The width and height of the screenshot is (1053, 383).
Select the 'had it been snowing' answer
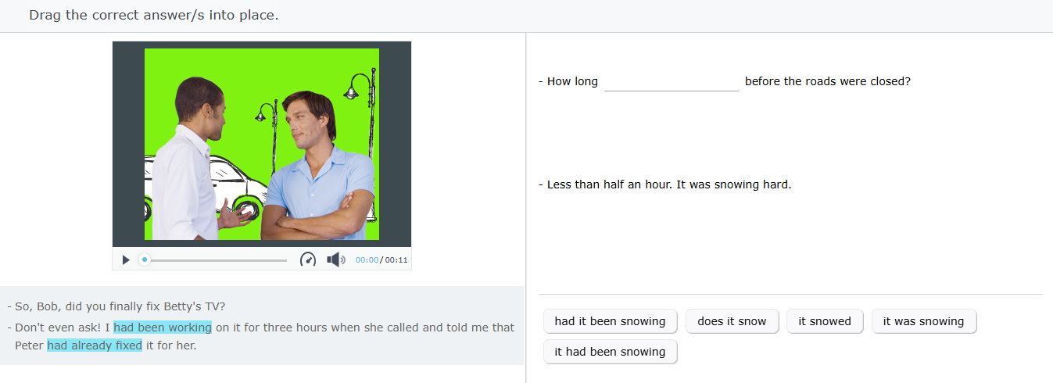tap(610, 321)
